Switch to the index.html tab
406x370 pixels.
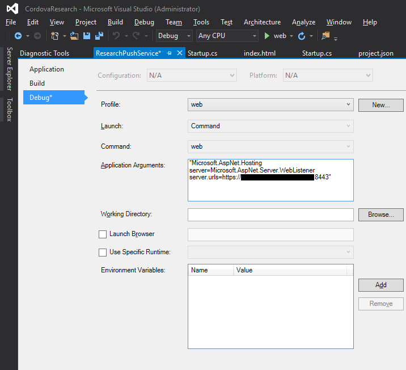(x=260, y=53)
